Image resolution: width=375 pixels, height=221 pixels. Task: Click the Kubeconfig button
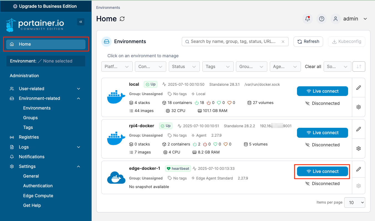347,41
